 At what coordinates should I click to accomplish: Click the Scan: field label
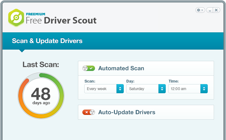click(x=90, y=81)
